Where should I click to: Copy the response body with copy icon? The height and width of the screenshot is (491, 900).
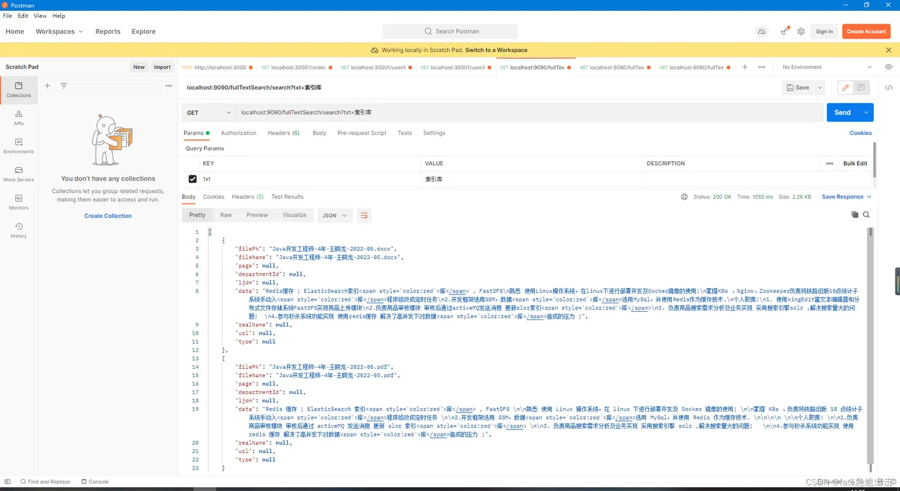[855, 215]
